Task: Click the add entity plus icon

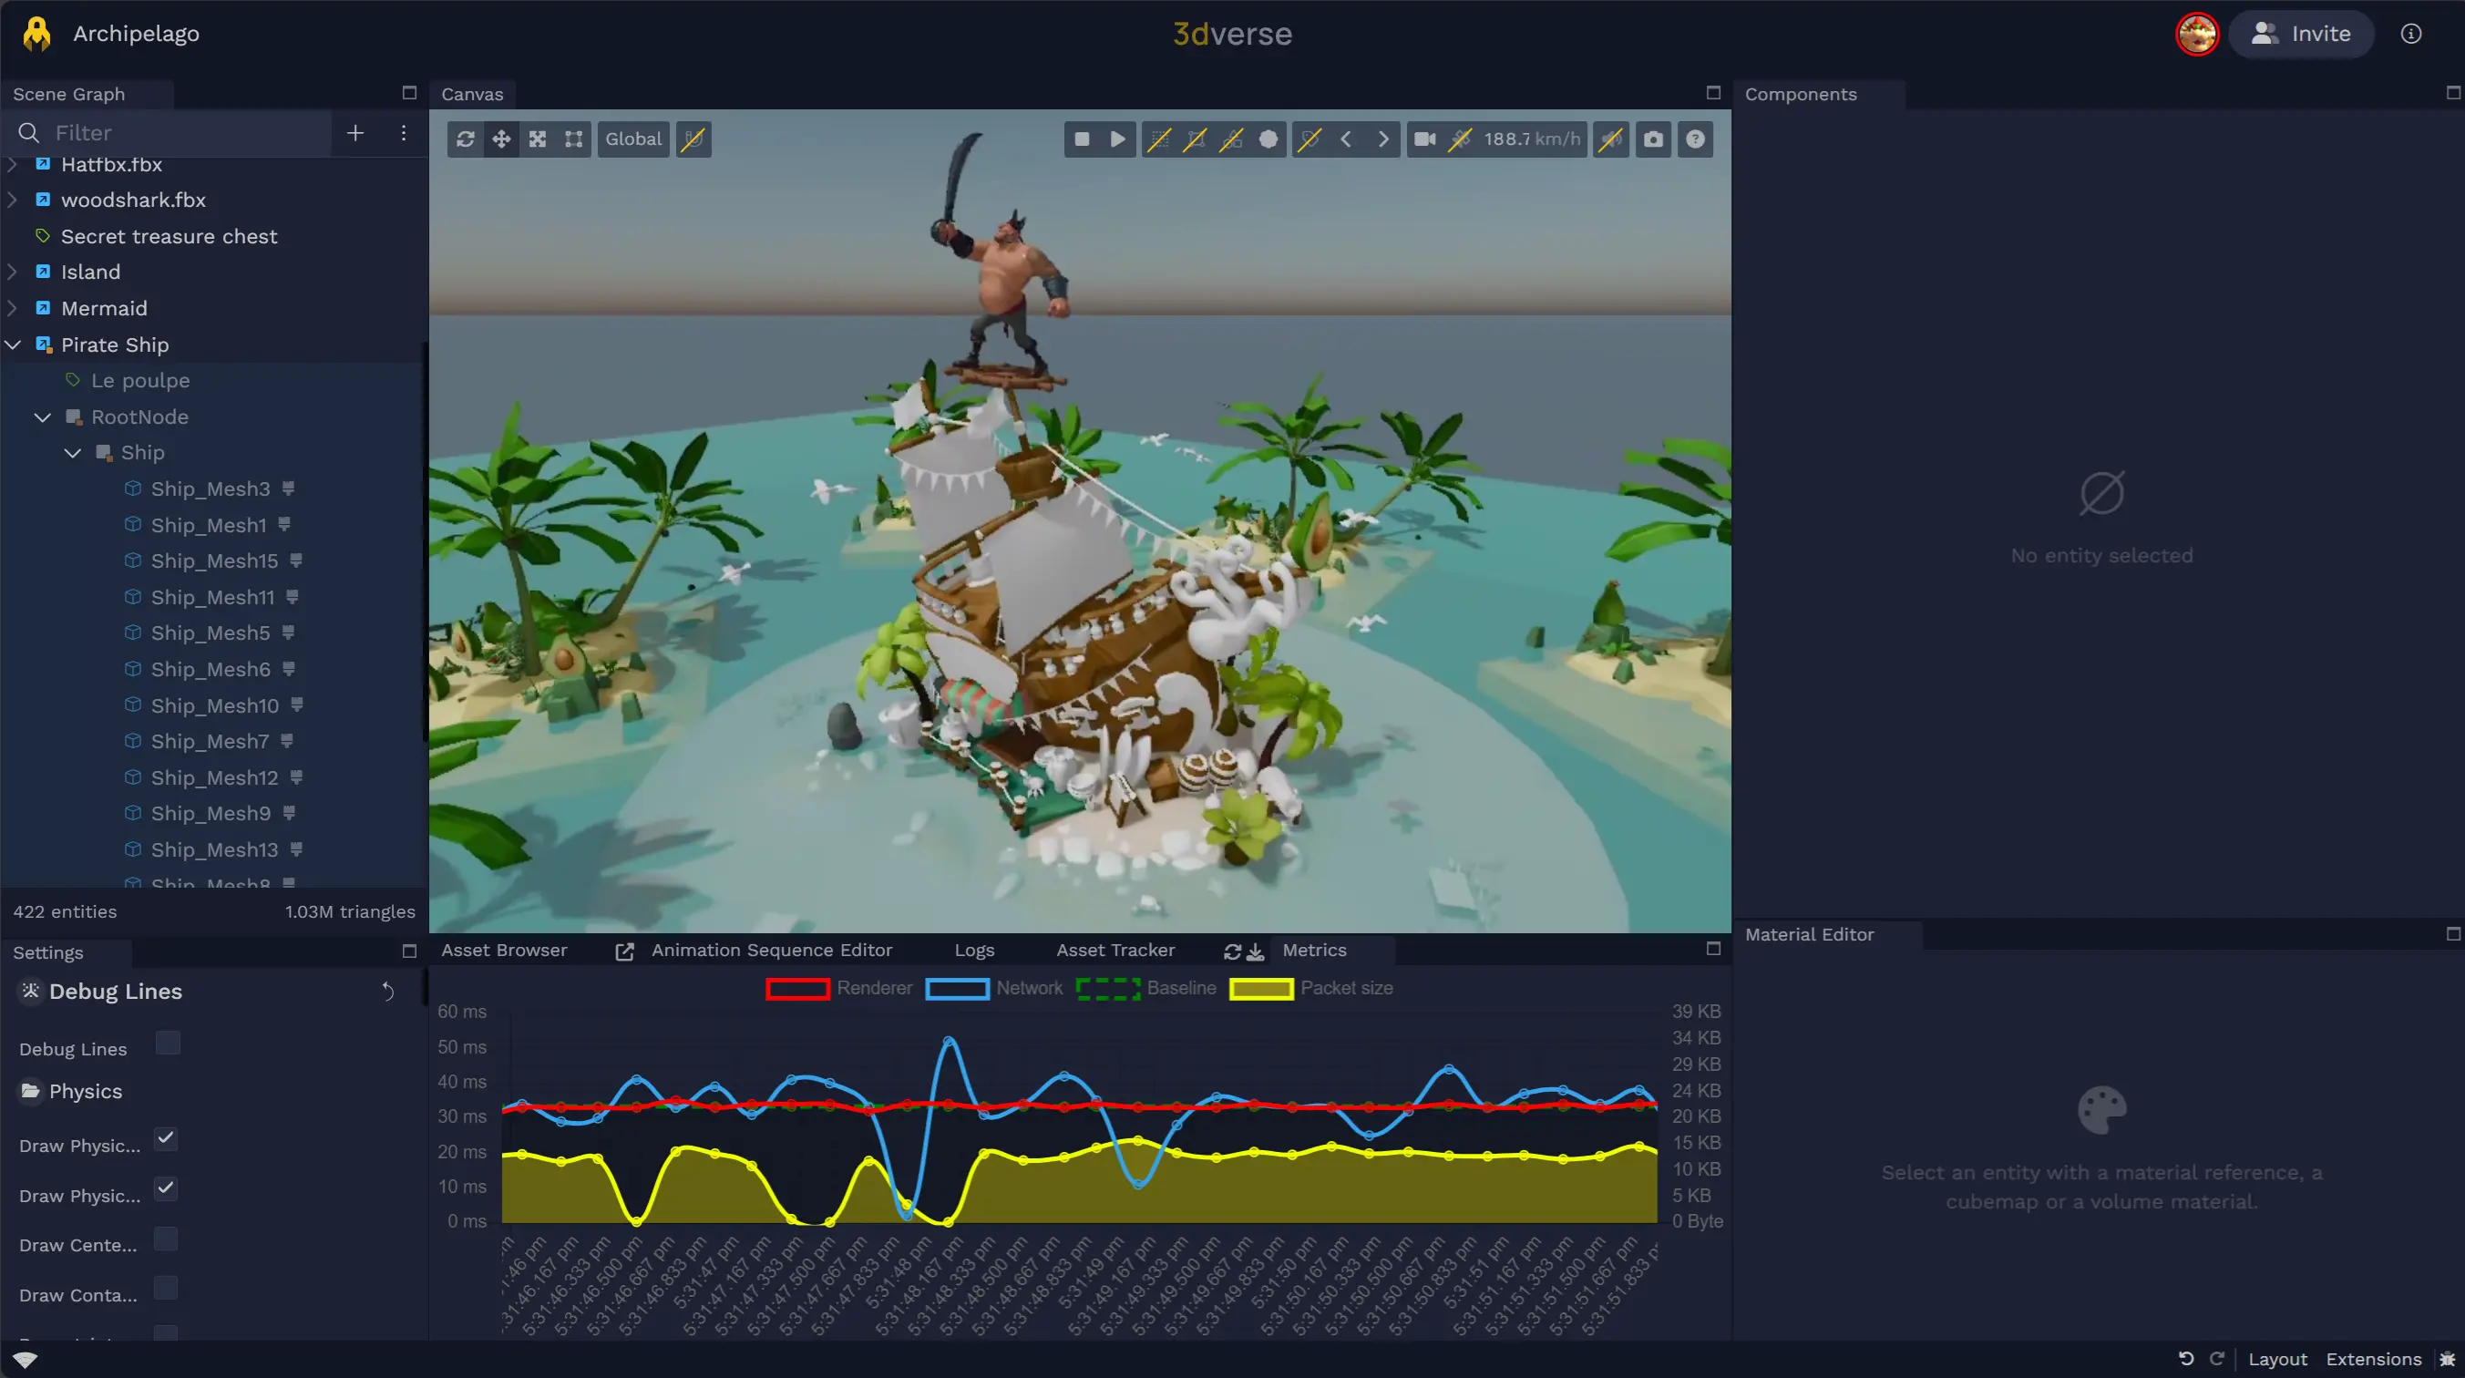Action: pyautogui.click(x=355, y=133)
